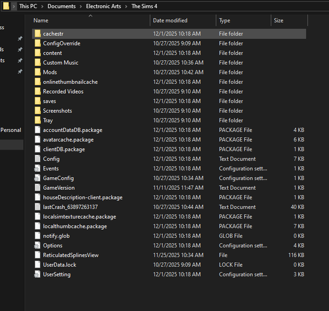Click the GameConfig settings file icon
The width and height of the screenshot is (329, 311).
pos(37,178)
